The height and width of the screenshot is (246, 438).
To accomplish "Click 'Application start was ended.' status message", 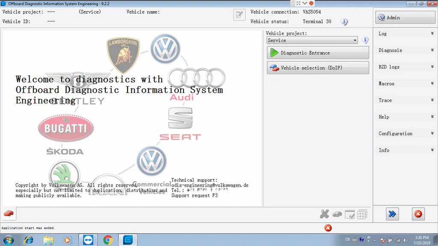I will (28, 228).
